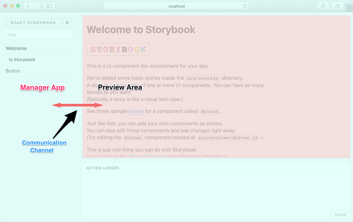Click the Filter stories input
The height and width of the screenshot is (222, 353).
pos(39,35)
